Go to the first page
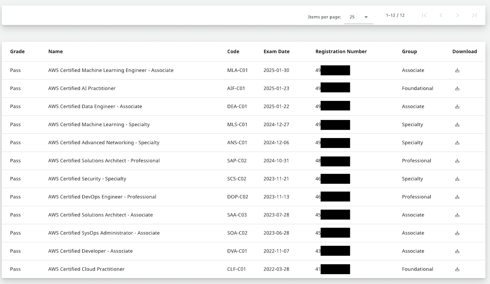 click(424, 15)
